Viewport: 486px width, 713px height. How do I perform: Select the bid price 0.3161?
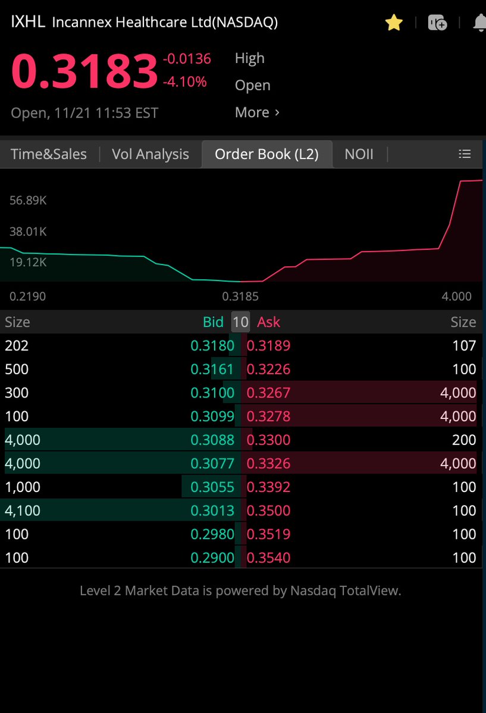point(212,369)
